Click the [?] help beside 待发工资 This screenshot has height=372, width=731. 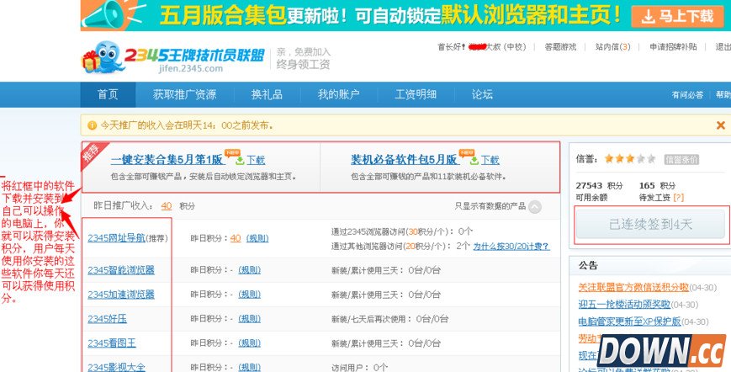click(678, 198)
